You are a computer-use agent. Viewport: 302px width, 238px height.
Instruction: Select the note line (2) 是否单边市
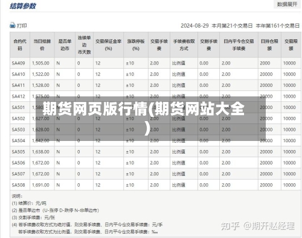click(x=56, y=210)
